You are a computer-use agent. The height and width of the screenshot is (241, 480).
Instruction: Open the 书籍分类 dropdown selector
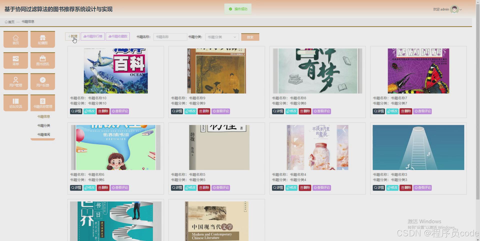pyautogui.click(x=221, y=37)
